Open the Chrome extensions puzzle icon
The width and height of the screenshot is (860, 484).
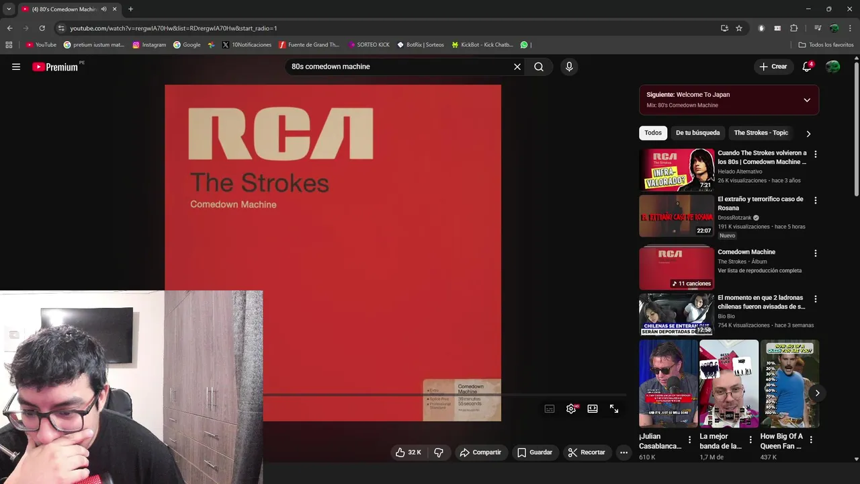pyautogui.click(x=793, y=28)
